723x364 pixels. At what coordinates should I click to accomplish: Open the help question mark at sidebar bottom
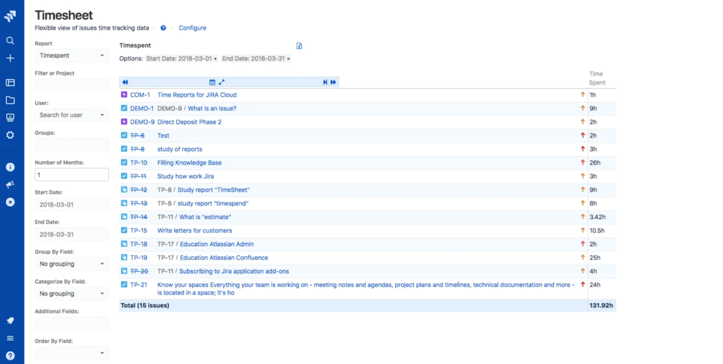(10, 355)
